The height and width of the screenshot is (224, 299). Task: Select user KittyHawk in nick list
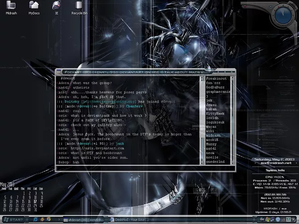point(215,113)
